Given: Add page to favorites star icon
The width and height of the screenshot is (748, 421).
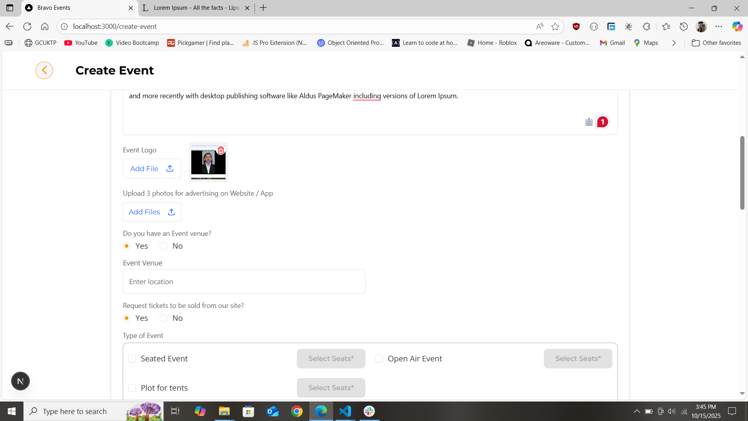Looking at the screenshot, I should point(555,27).
